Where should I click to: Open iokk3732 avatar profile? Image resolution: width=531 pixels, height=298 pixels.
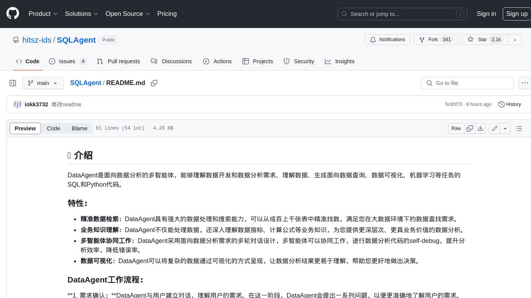pos(18,104)
